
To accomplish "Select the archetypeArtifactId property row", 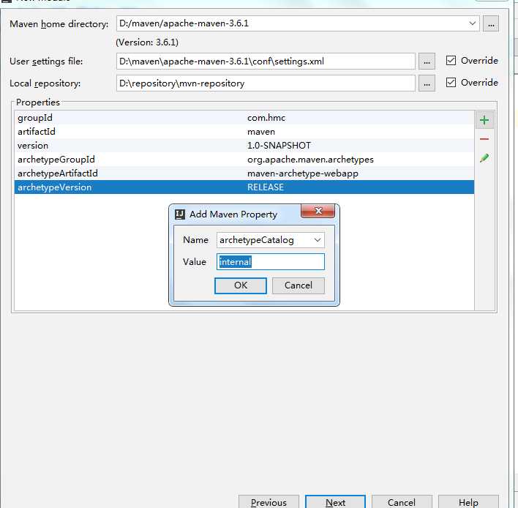I will [244, 173].
